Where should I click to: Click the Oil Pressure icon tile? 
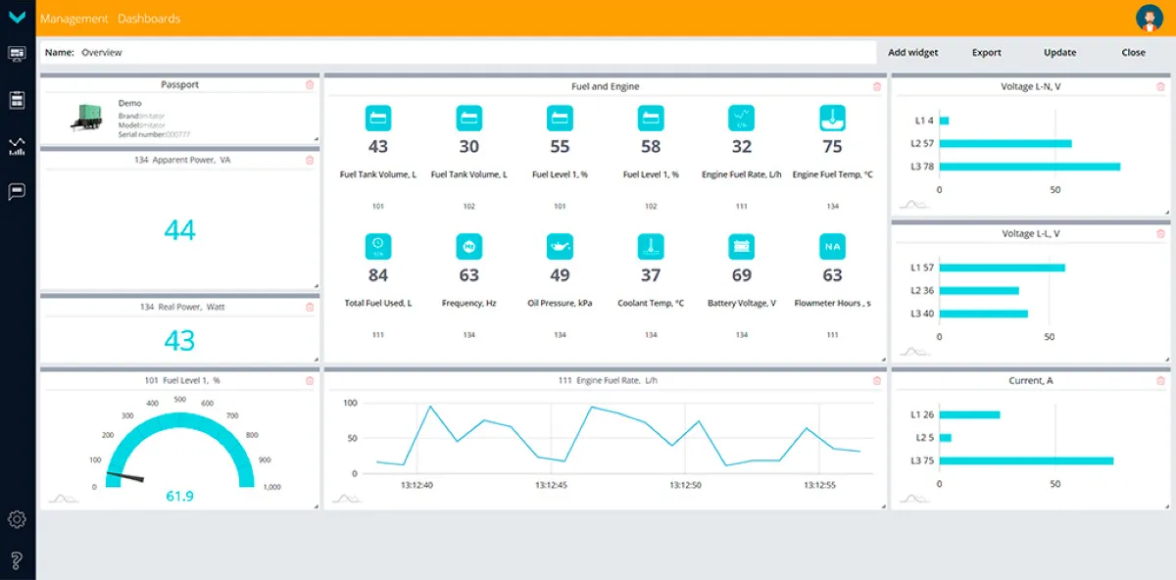560,247
